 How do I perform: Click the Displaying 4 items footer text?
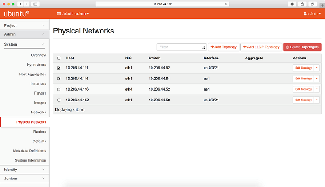70,110
